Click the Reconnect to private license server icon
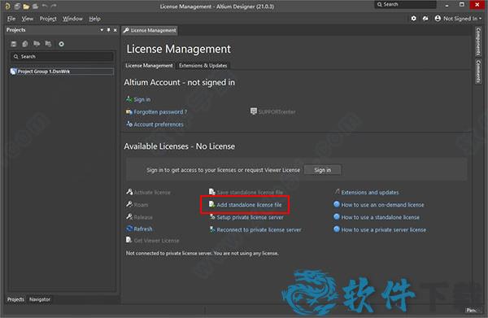Viewport: 488px width, 318px height. tap(212, 229)
